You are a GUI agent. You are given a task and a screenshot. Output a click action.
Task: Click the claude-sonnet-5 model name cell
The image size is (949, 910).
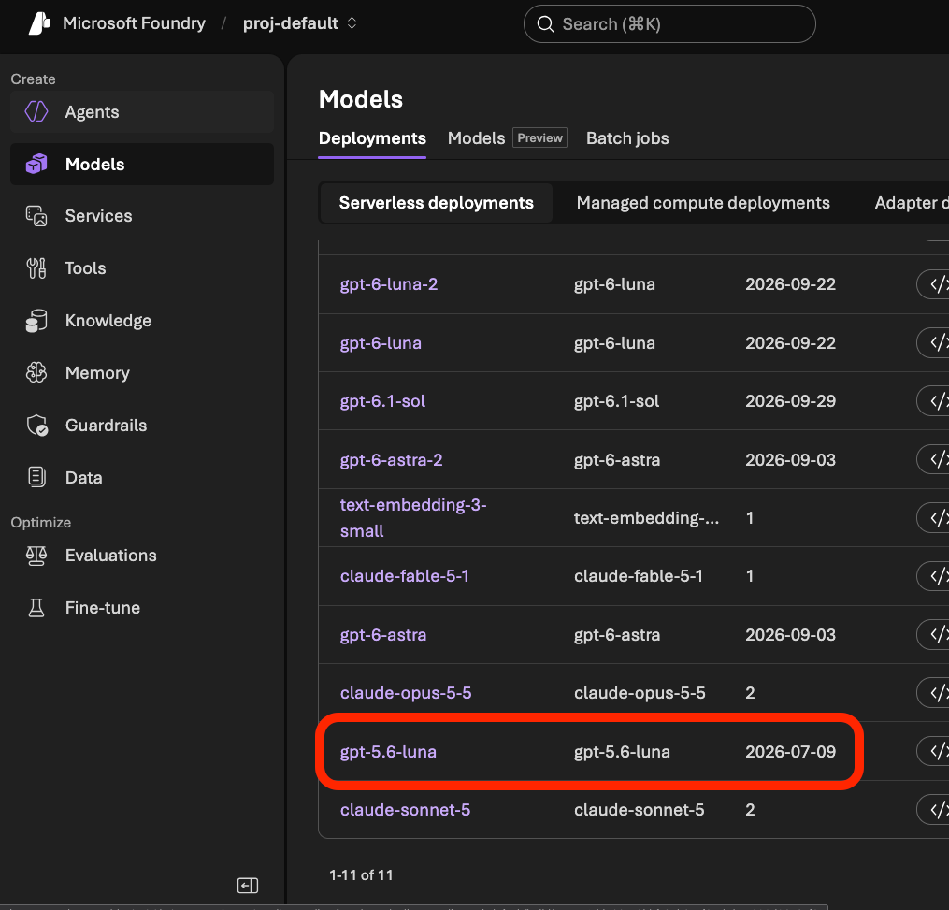click(x=639, y=810)
